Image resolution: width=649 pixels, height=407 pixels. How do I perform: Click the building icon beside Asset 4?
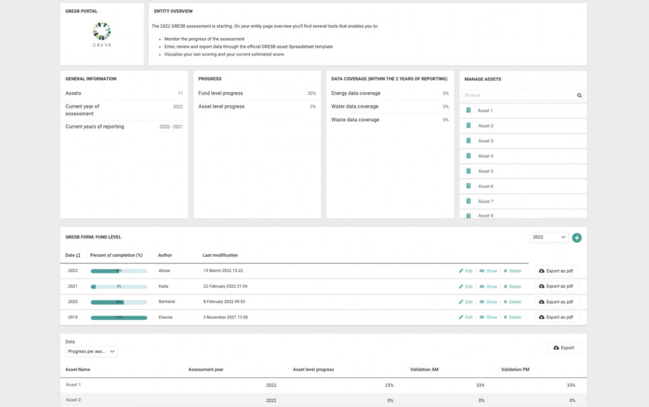[468, 156]
